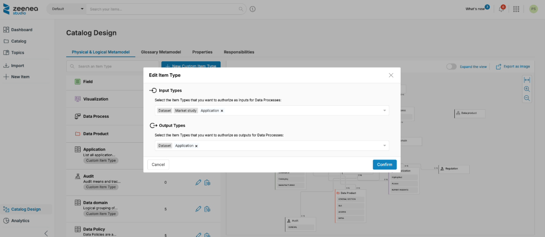Screen dimensions: 545x237
Task: Fit diagram to width icon
Action: point(527,80)
